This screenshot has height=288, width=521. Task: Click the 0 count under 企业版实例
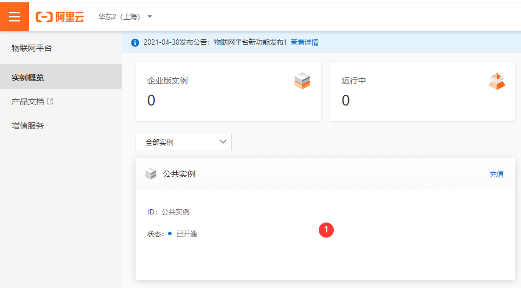151,100
